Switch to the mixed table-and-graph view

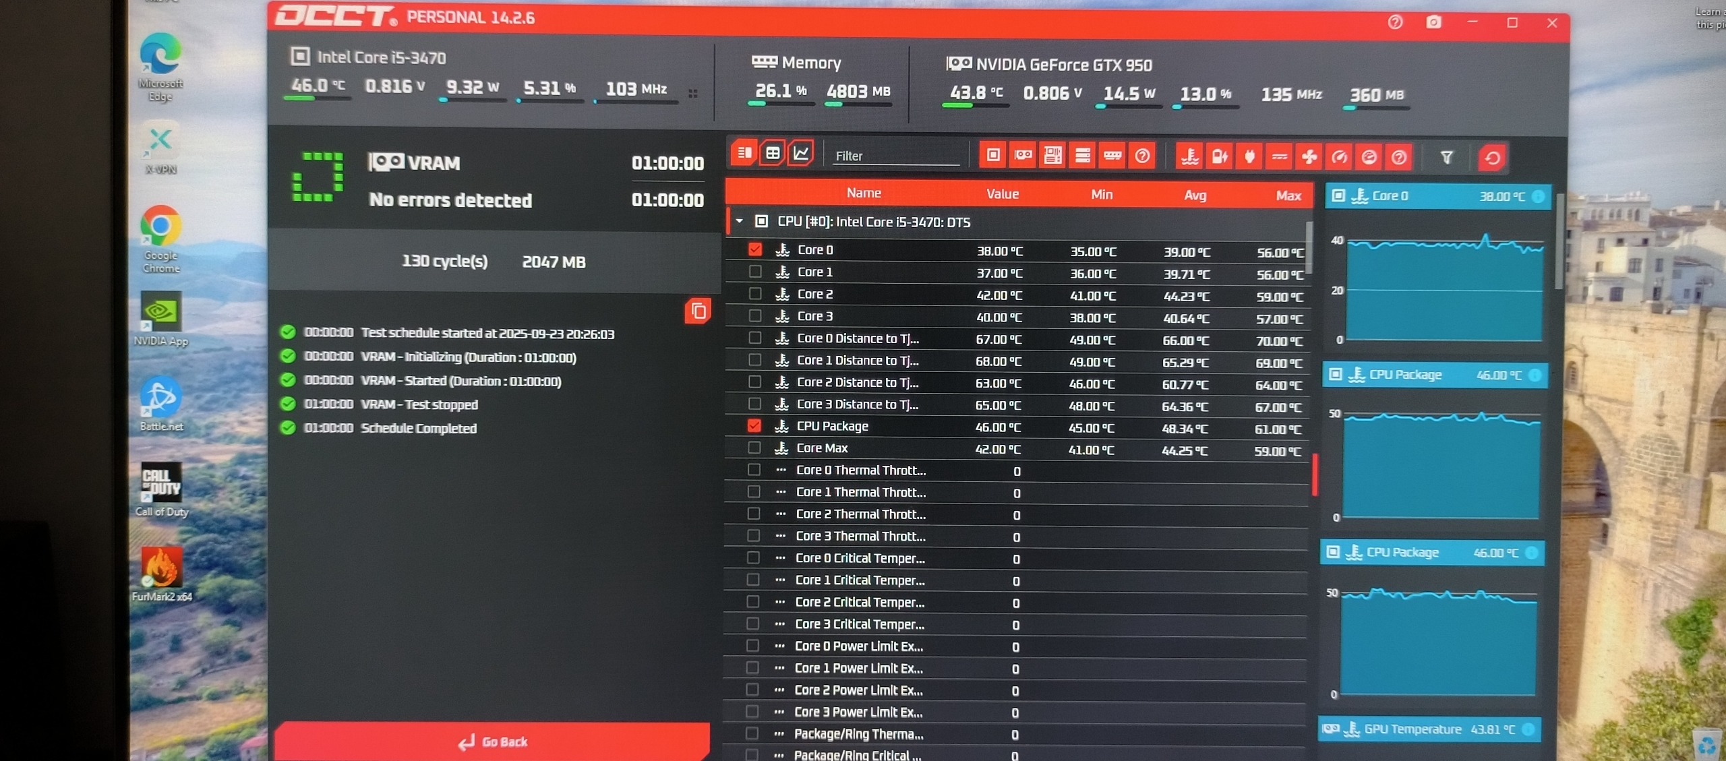click(744, 153)
